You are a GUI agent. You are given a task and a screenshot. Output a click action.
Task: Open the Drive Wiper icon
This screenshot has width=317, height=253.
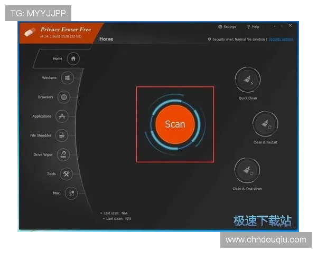[63, 154]
